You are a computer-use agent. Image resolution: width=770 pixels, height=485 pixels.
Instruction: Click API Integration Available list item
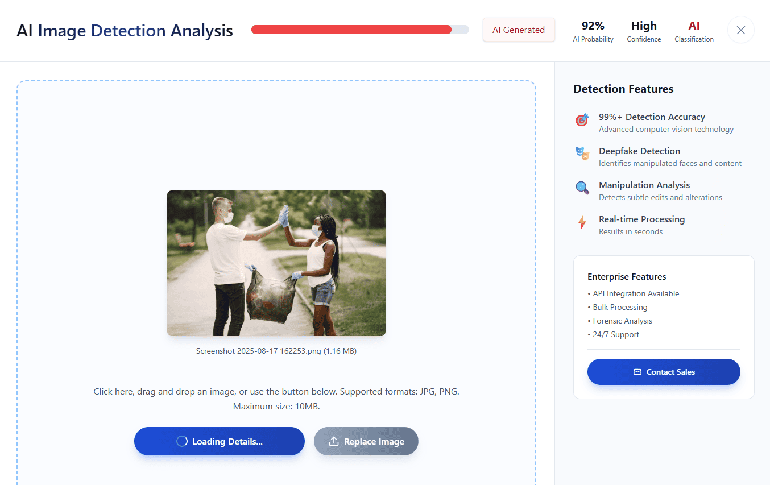(634, 293)
